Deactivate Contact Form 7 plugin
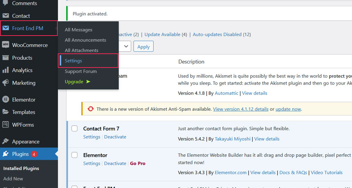Image resolution: width=352 pixels, height=188 pixels. click(115, 137)
